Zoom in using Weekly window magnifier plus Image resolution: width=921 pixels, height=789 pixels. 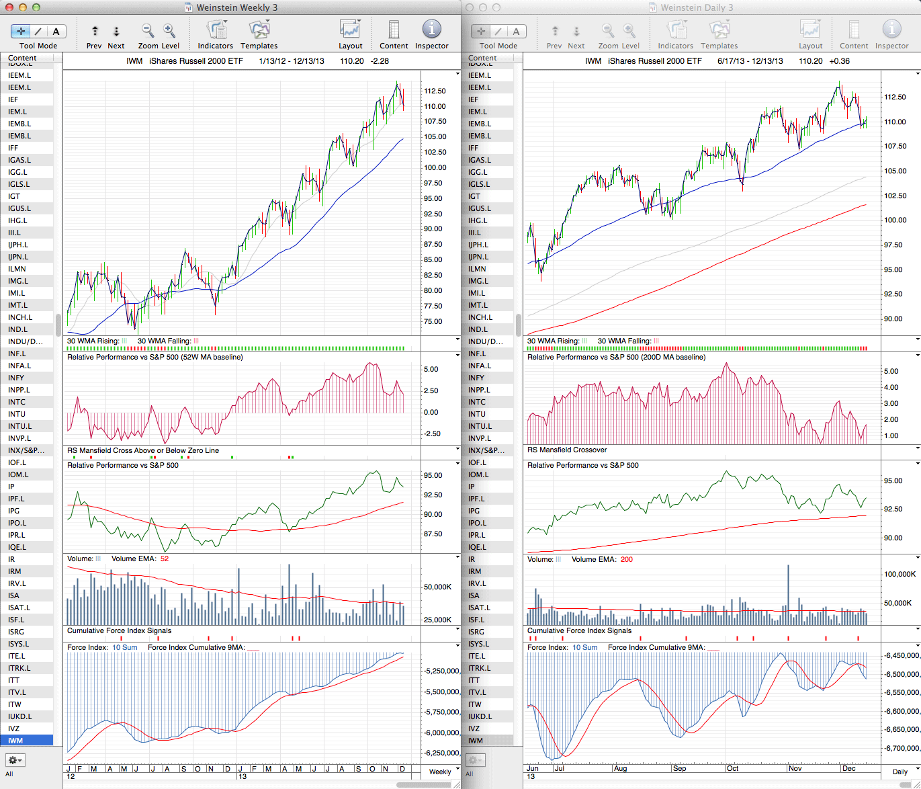coord(169,30)
